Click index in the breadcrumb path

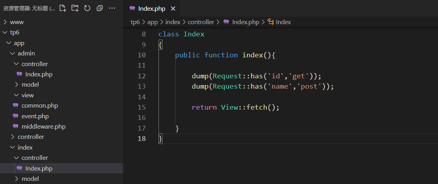pyautogui.click(x=173, y=22)
